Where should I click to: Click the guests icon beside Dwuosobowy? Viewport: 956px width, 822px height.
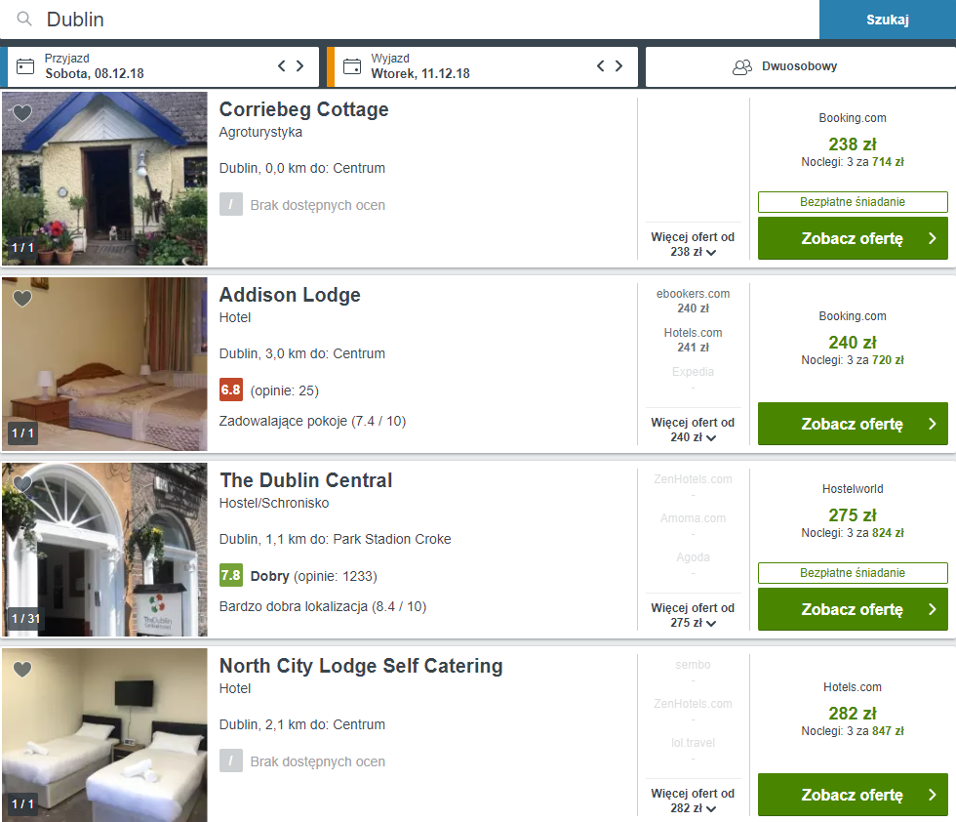tap(742, 66)
